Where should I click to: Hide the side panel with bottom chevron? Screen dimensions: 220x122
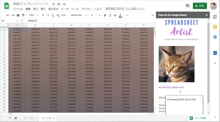click(215, 117)
